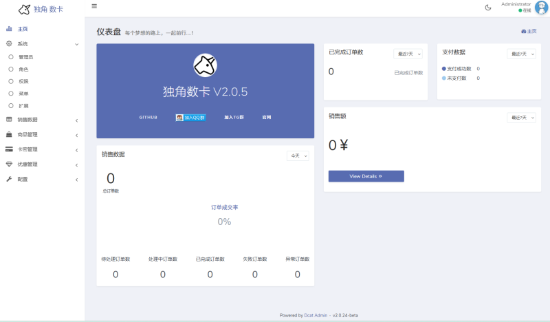This screenshot has width=550, height=322.
Task: Click the 异常订单数 label
Action: click(298, 259)
